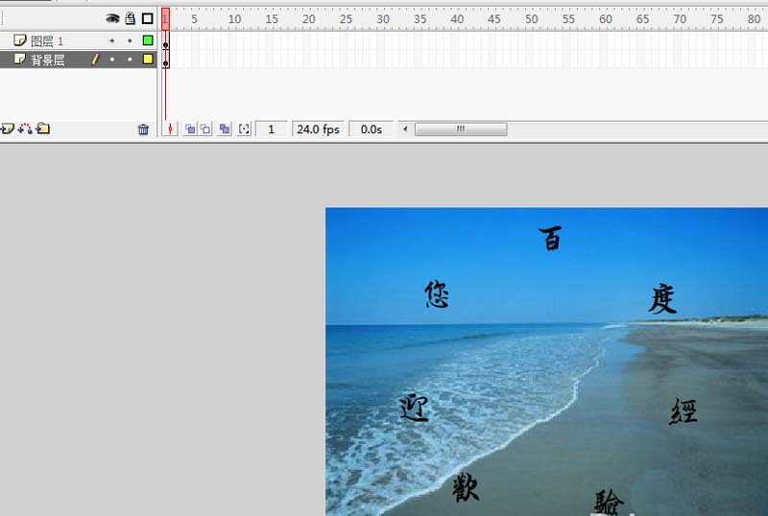This screenshot has width=768, height=516.
Task: Create a new layer folder
Action: (x=43, y=129)
